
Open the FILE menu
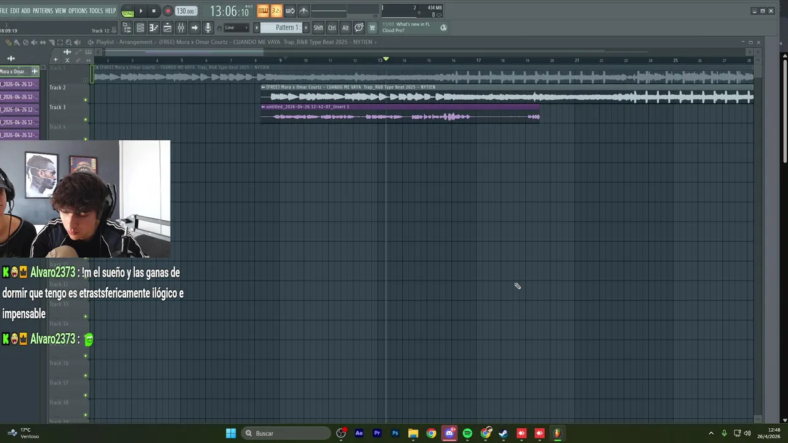pos(4,10)
